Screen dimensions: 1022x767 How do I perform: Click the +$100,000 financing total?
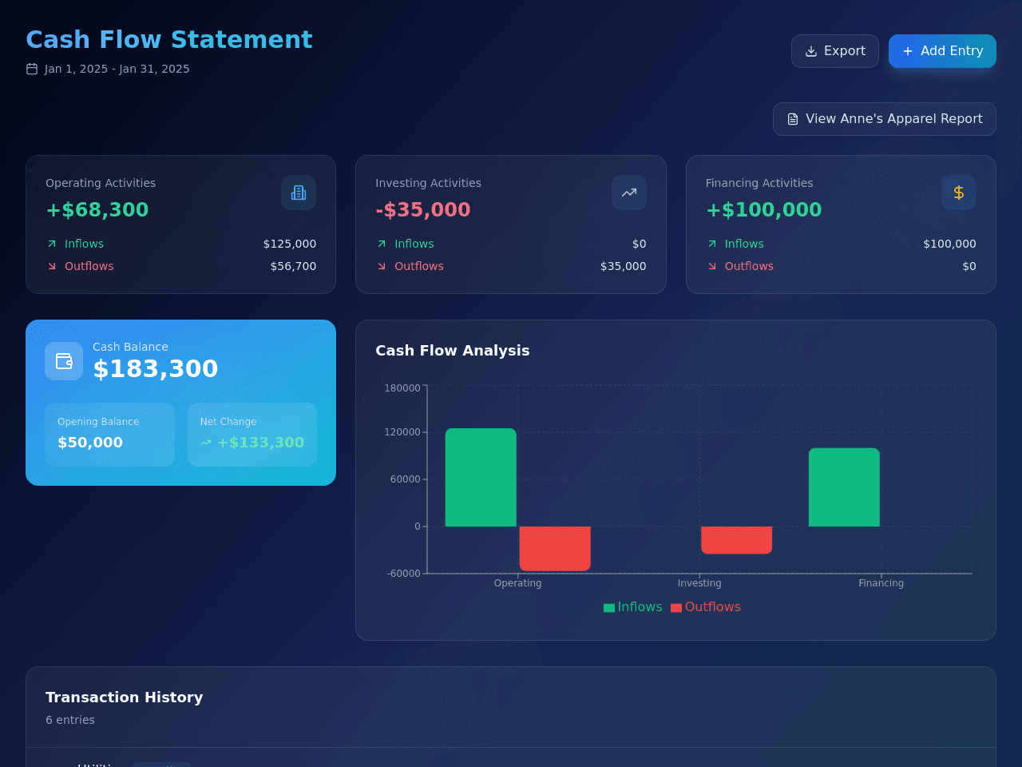[x=763, y=210]
